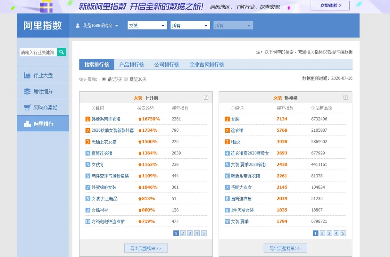Go to page 1 of 热搜榜
The image size is (390, 257).
point(315,233)
